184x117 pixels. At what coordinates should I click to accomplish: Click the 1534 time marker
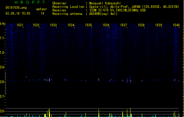pos(71,25)
